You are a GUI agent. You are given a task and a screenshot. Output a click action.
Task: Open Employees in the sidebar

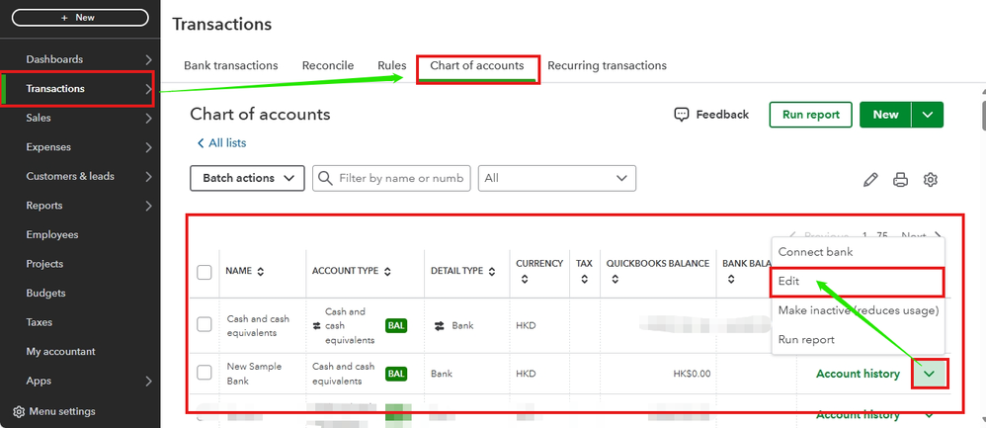tap(52, 235)
